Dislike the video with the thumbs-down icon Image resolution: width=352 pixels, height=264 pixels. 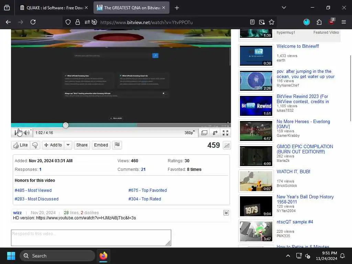click(35, 145)
